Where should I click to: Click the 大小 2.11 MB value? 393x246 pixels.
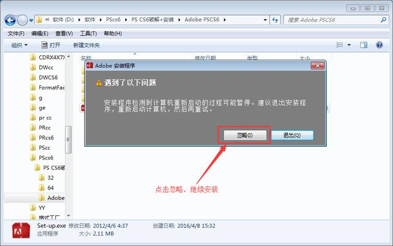click(x=103, y=234)
